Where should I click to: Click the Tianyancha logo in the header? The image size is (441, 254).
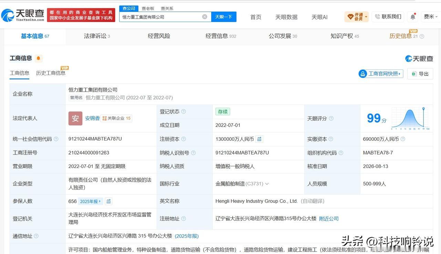(x=23, y=15)
